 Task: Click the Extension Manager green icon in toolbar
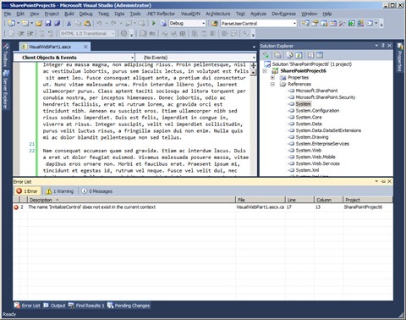pyautogui.click(x=352, y=24)
